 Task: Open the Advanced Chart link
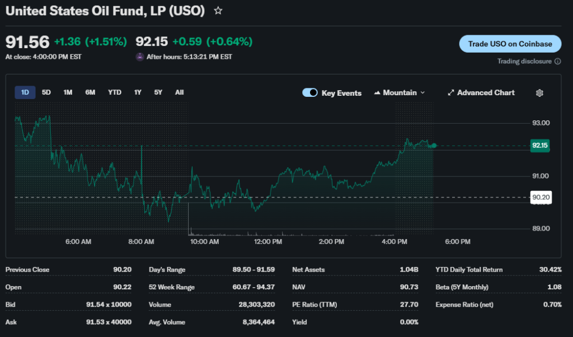pos(485,93)
